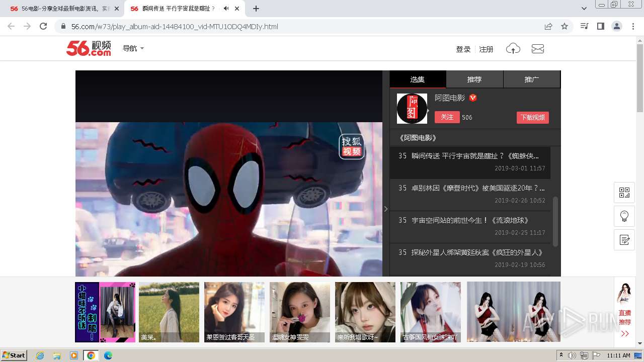Viewport: 644px width, 362px height.
Task: Open the 温婉女神雯雯 thumbnail
Action: [x=300, y=312]
